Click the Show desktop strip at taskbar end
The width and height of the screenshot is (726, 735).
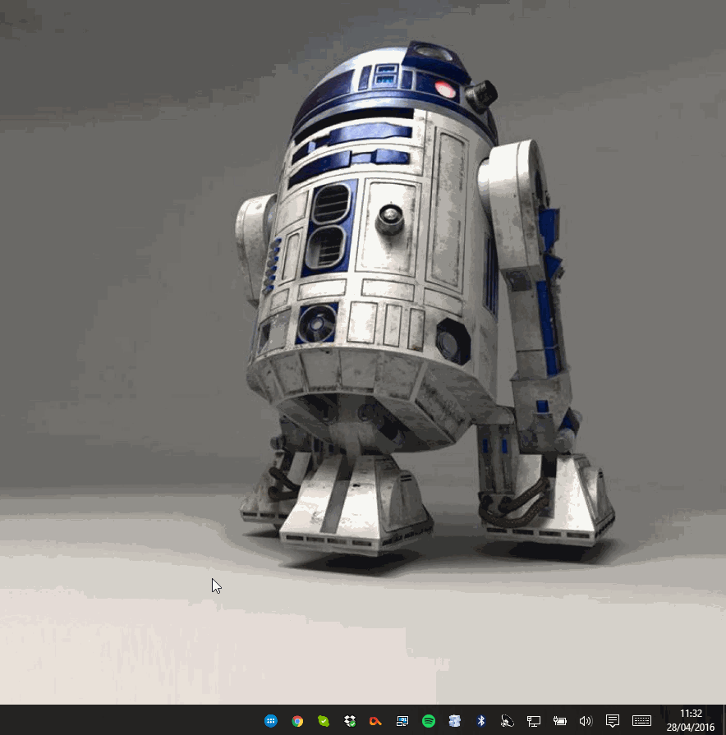pos(724,720)
